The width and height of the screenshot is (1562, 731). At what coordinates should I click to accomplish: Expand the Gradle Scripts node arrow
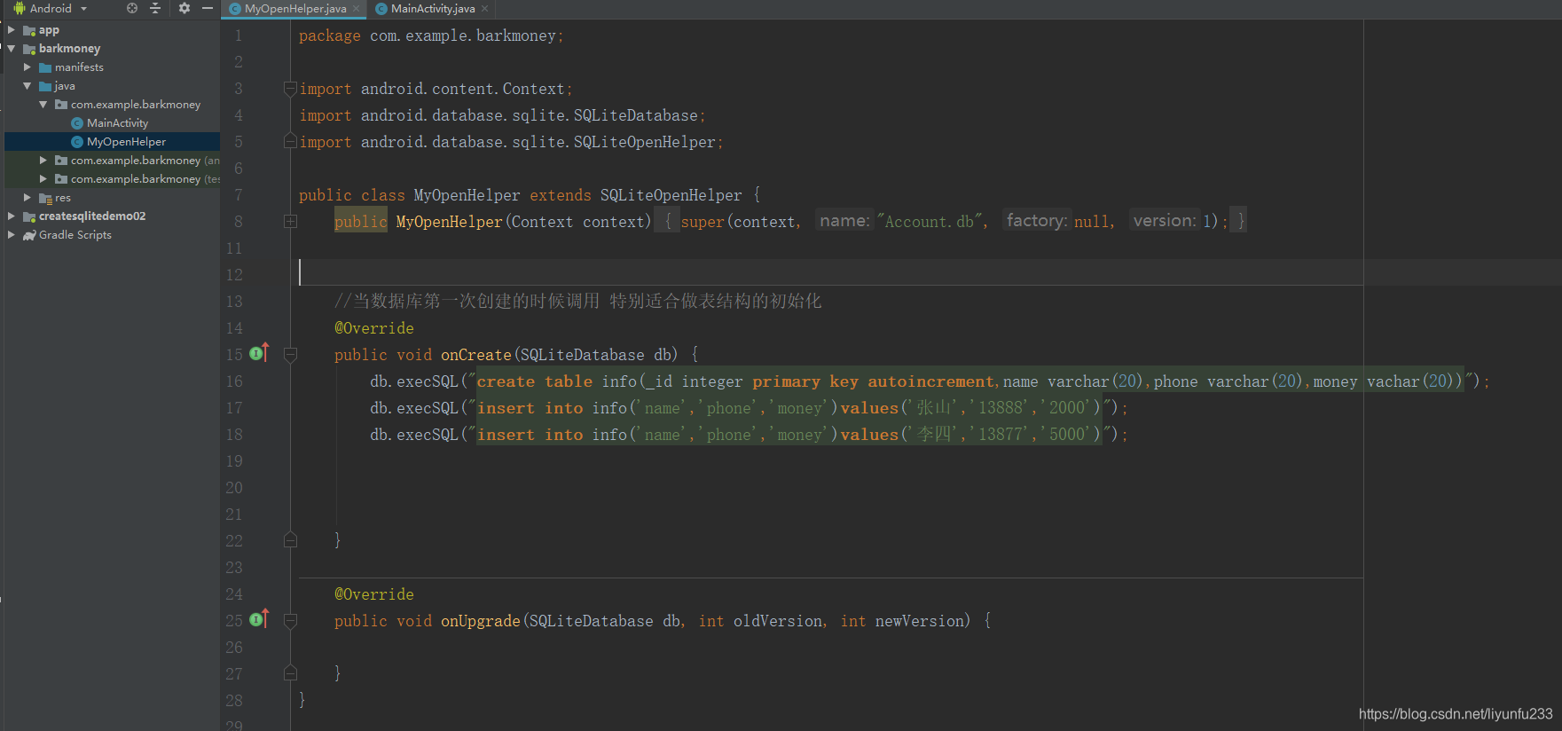click(x=12, y=235)
